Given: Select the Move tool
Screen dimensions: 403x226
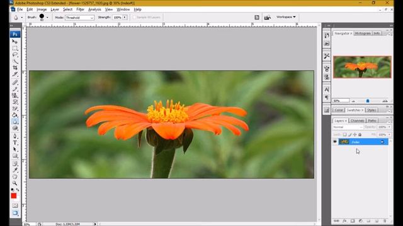Looking at the screenshot, I should tap(15, 41).
